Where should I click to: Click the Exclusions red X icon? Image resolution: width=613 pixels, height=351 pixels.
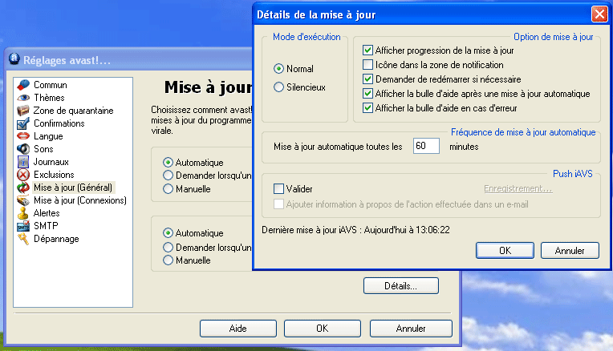click(23, 175)
